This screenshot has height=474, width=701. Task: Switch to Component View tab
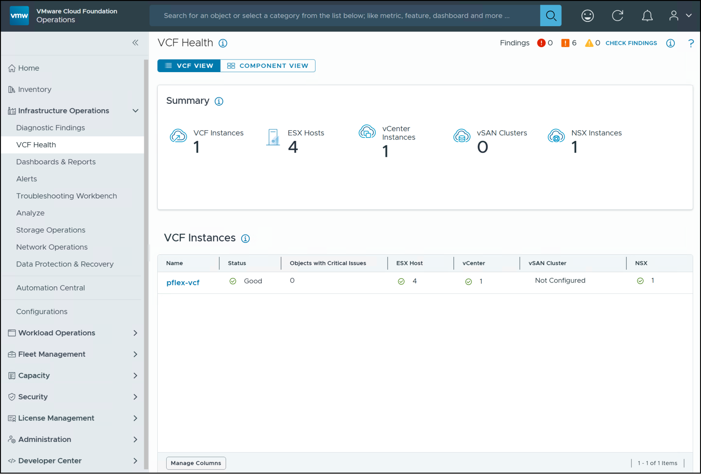pyautogui.click(x=268, y=66)
